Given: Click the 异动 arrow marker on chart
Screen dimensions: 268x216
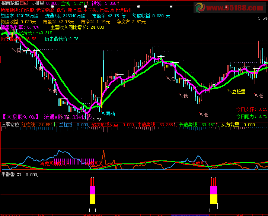Looking at the screenshot, I should pyautogui.click(x=108, y=113).
